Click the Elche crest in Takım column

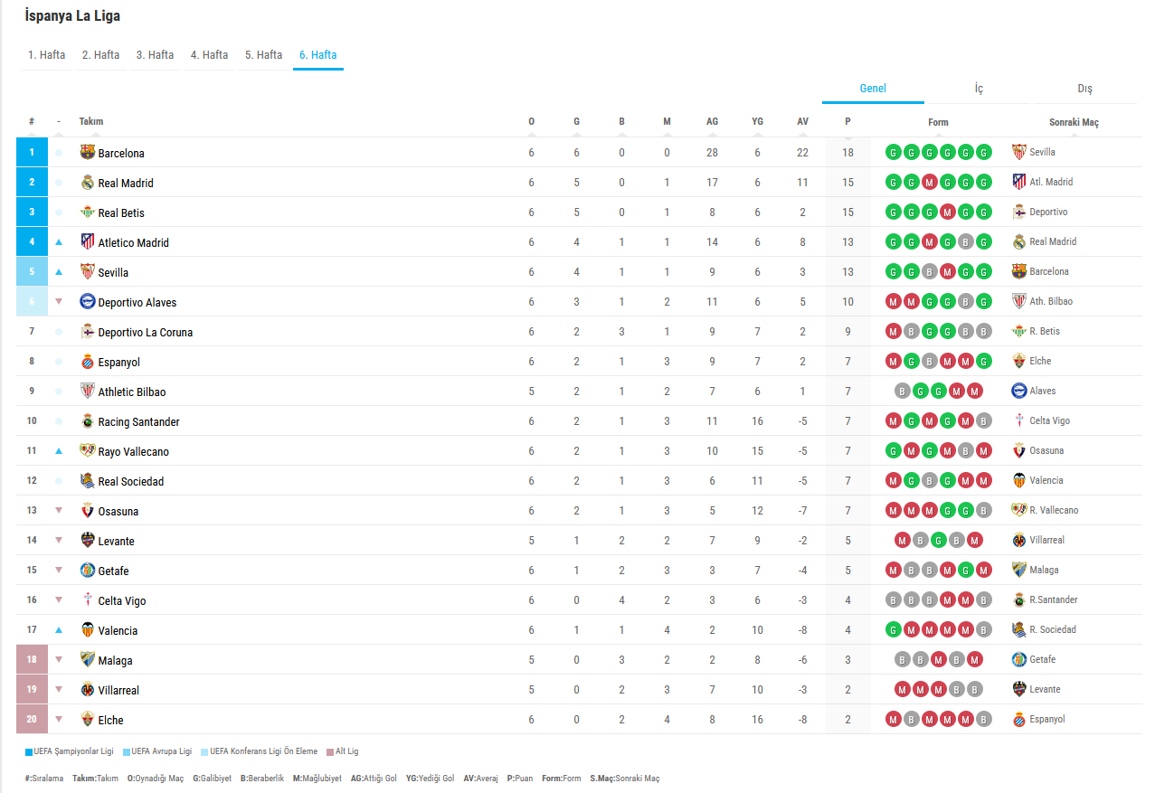click(x=88, y=719)
